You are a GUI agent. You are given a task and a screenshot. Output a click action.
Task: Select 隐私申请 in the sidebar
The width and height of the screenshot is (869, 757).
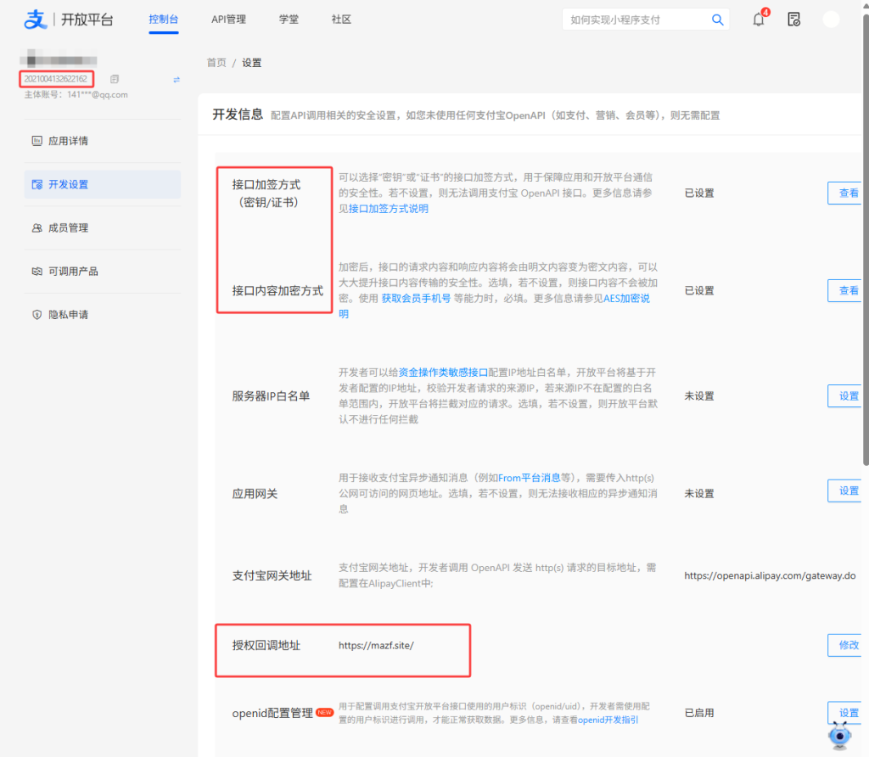[x=103, y=315]
